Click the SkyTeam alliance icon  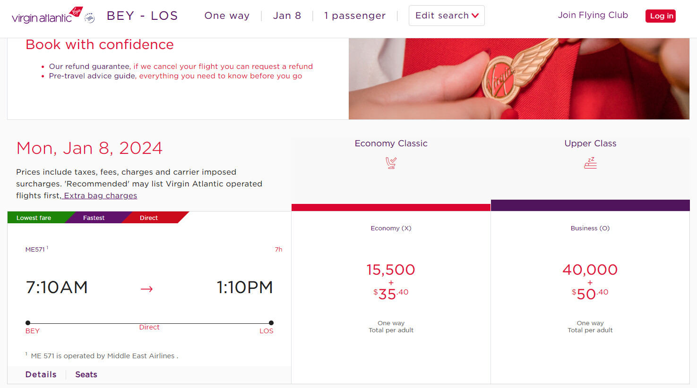(89, 18)
